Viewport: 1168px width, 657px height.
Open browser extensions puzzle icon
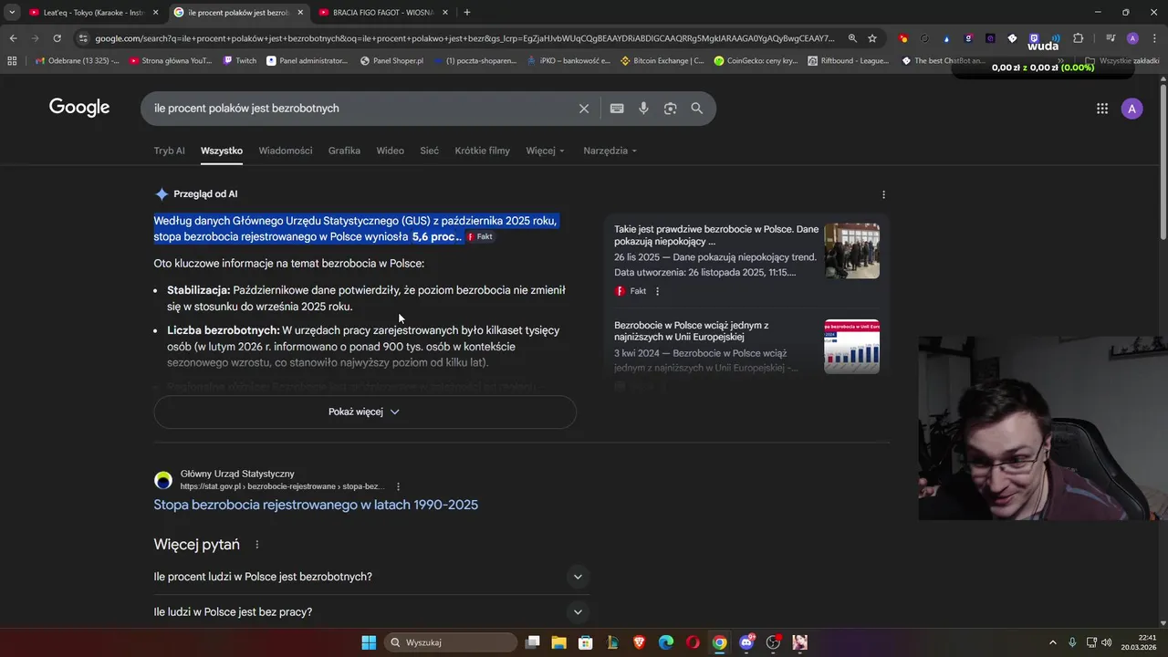pyautogui.click(x=1078, y=38)
